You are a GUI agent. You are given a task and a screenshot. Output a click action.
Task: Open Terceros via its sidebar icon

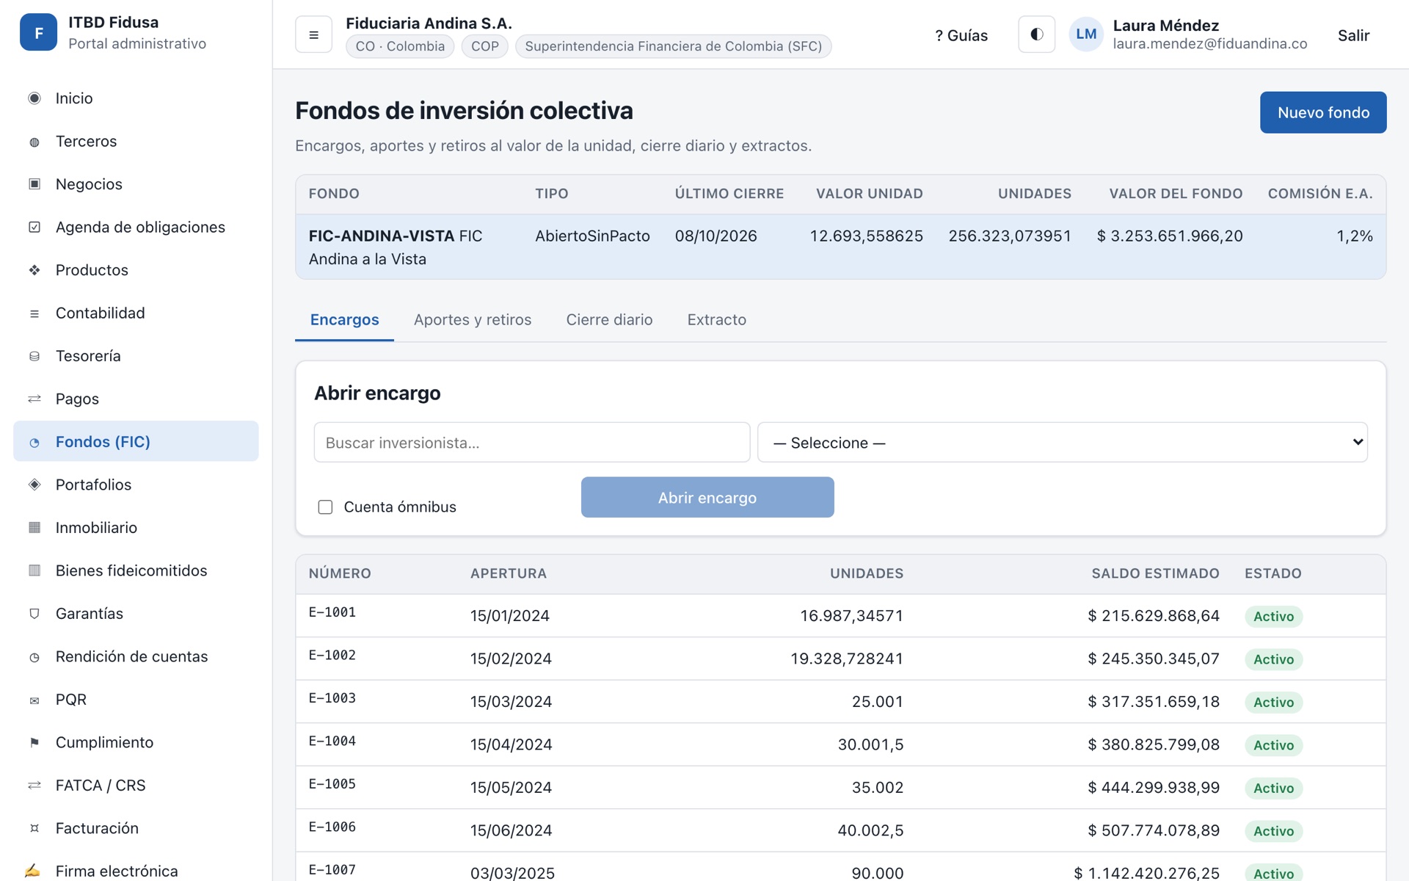pyautogui.click(x=34, y=142)
